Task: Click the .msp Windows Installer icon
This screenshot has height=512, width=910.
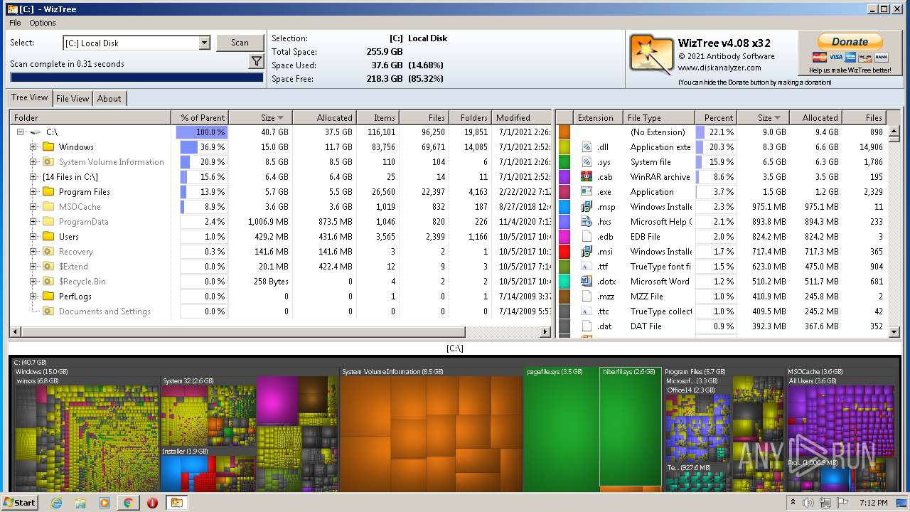Action: click(x=587, y=207)
